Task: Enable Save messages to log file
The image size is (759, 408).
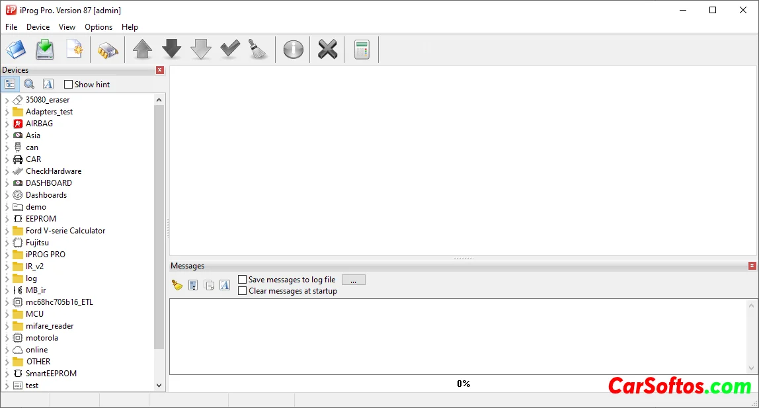Action: pyautogui.click(x=242, y=280)
